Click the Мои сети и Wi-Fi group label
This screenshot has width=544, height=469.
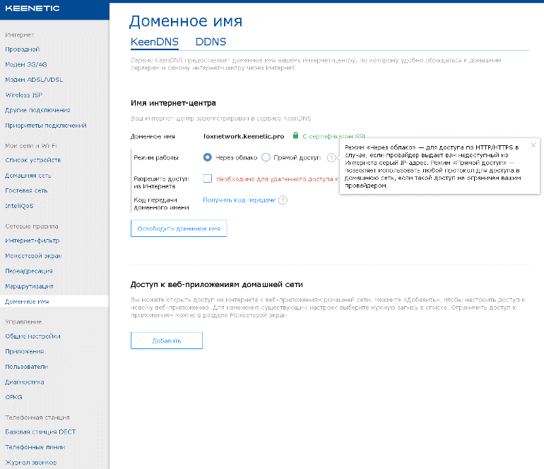click(31, 146)
